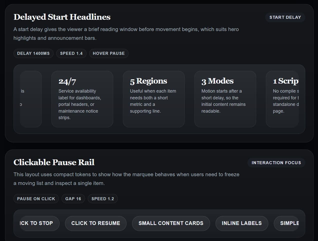318x241 pixels.
Task: Select the SPEED 1.4 token
Action: [x=71, y=53]
